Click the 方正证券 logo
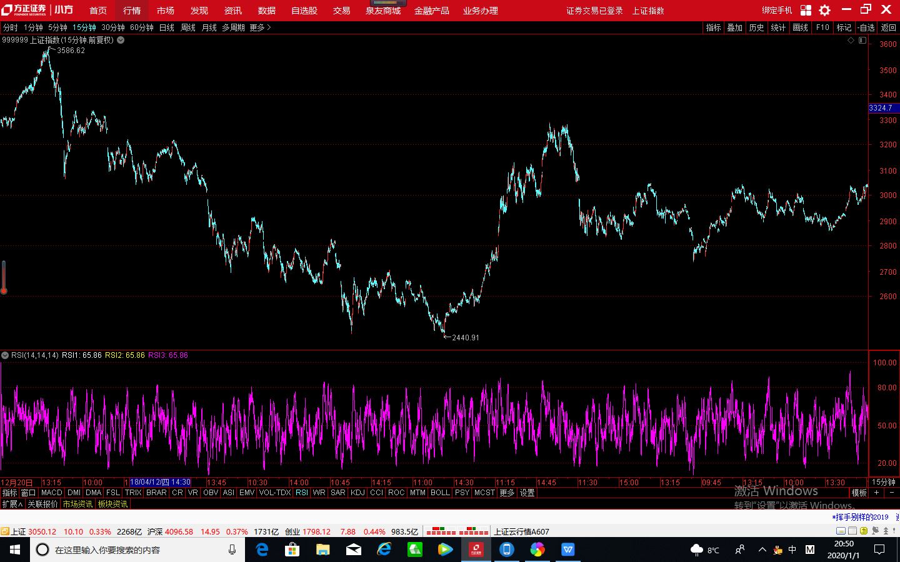This screenshot has width=900, height=562. (24, 10)
